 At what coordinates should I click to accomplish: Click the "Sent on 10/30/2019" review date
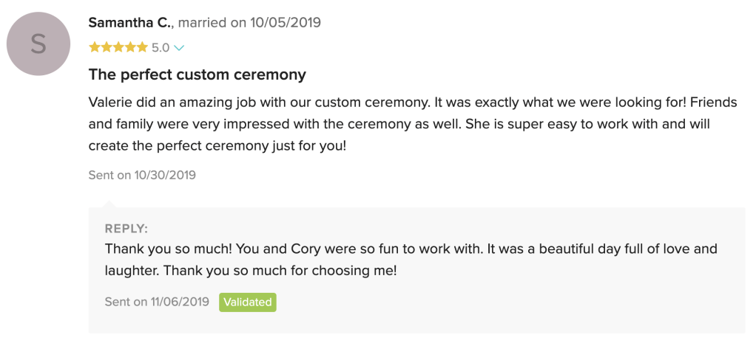pyautogui.click(x=142, y=175)
